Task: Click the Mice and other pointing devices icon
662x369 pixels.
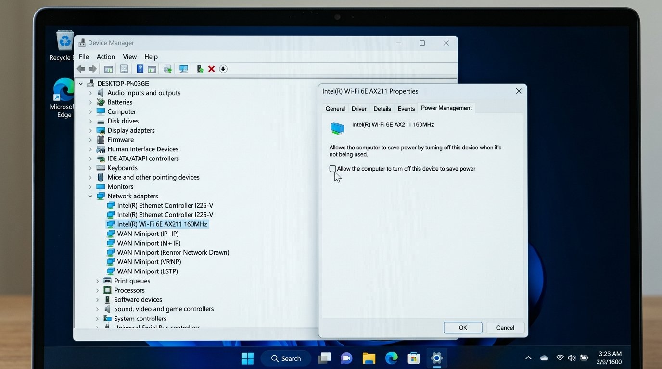Action: pos(101,177)
